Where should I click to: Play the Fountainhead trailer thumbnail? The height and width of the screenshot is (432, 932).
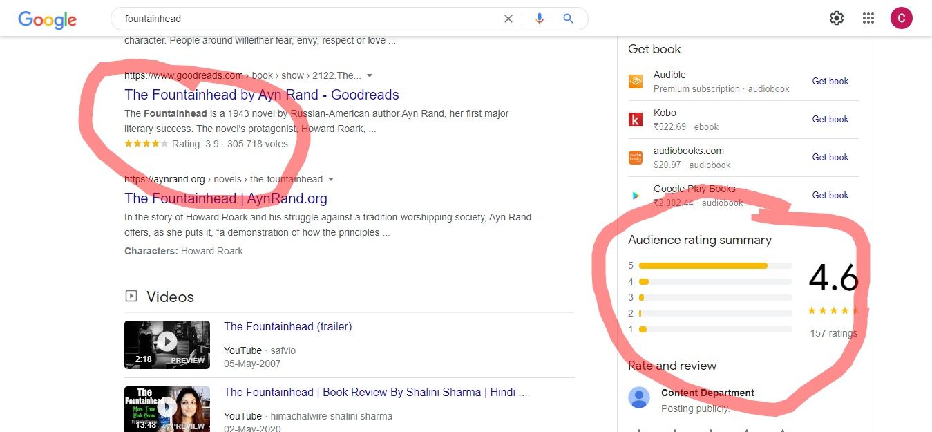(167, 344)
